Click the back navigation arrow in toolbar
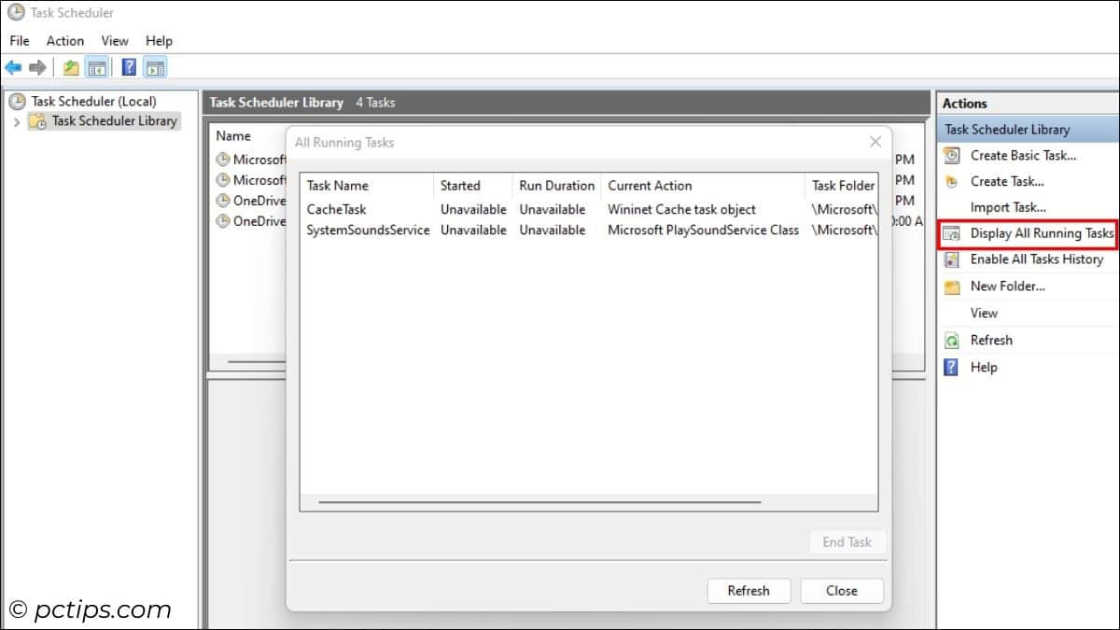Image resolution: width=1120 pixels, height=630 pixels. coord(14,66)
